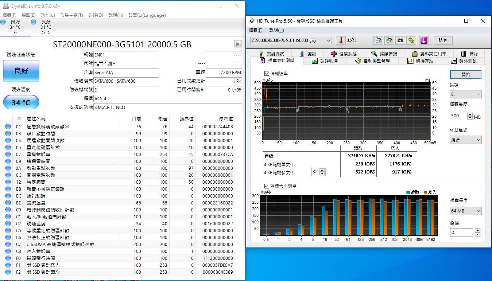This screenshot has height=281, width=492.
Task: Click the blue orb of the E: disk
Action: pos(3,22)
